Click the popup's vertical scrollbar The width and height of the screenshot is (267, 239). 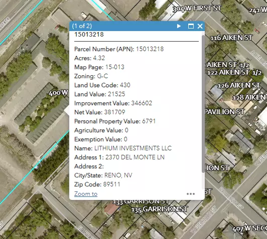point(203,104)
